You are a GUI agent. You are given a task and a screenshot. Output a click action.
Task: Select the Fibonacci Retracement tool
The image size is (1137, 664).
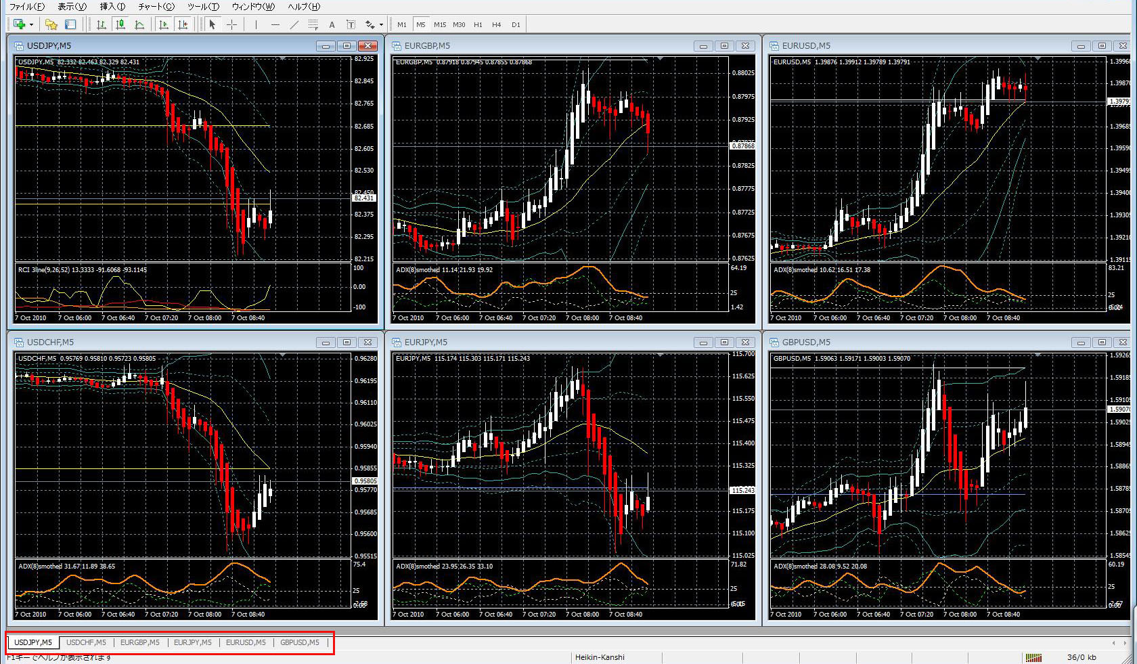pos(313,24)
